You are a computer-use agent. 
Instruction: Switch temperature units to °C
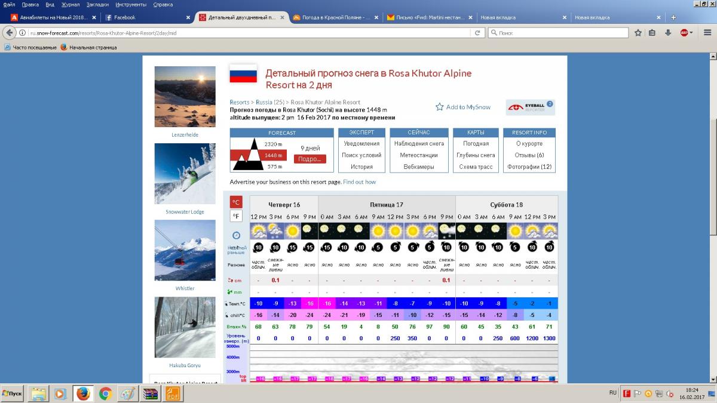[x=236, y=202]
